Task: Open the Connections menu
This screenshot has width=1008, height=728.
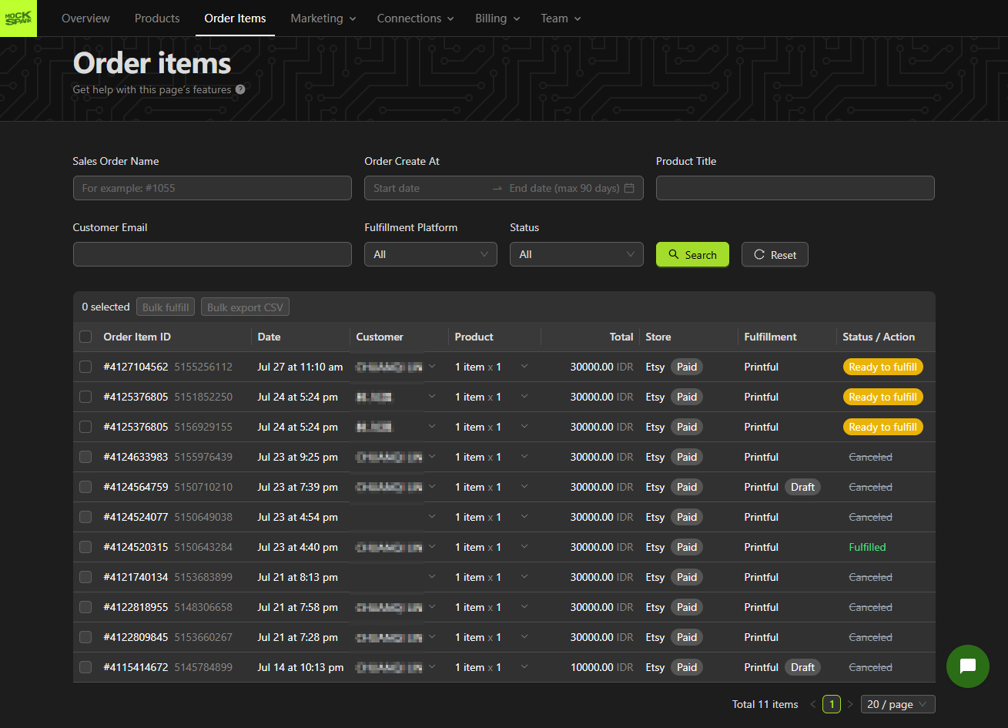Action: [x=415, y=18]
